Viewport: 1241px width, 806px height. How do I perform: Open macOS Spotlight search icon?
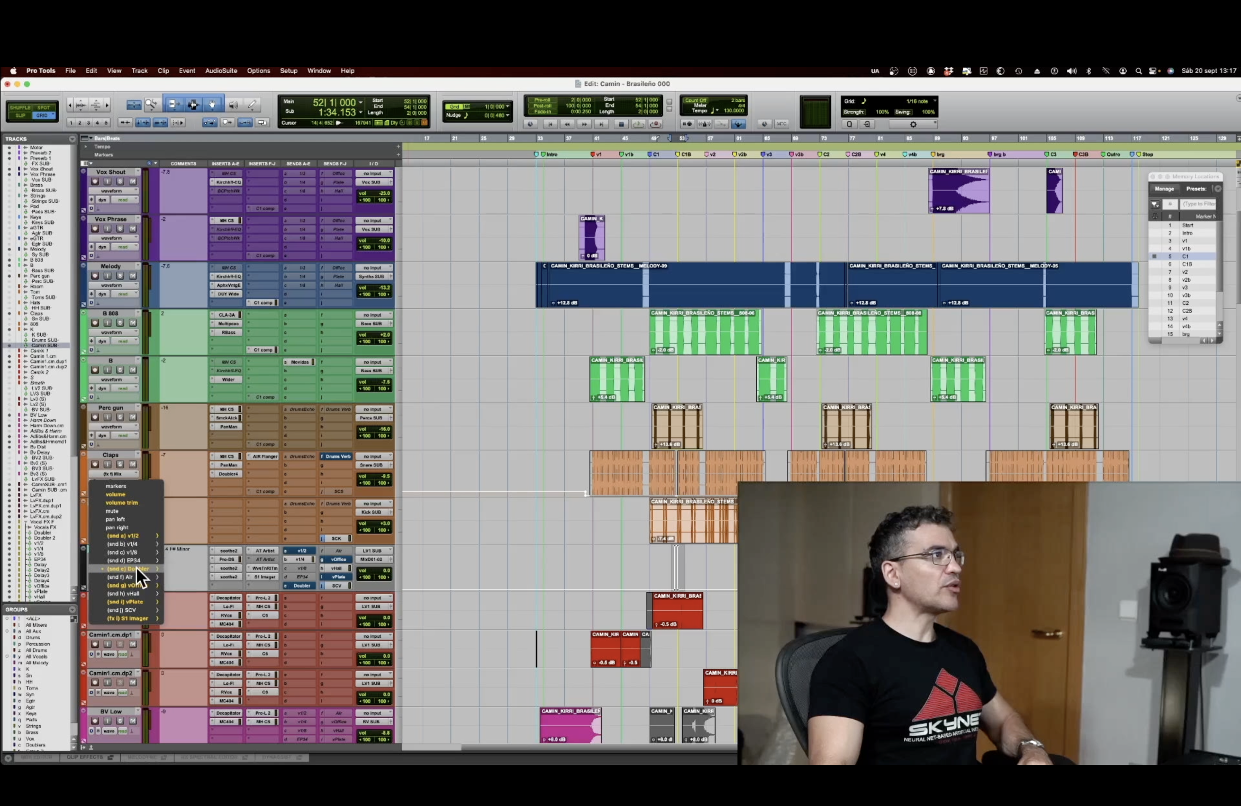(1138, 71)
